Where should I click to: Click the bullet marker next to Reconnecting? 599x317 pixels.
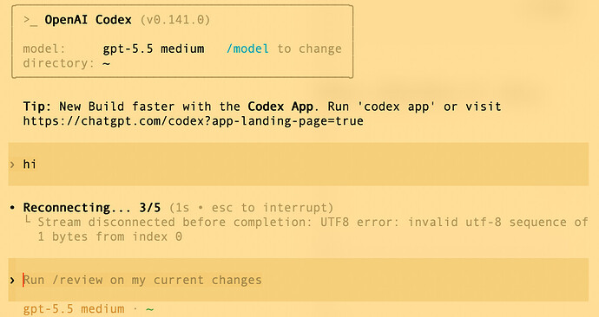(12, 208)
